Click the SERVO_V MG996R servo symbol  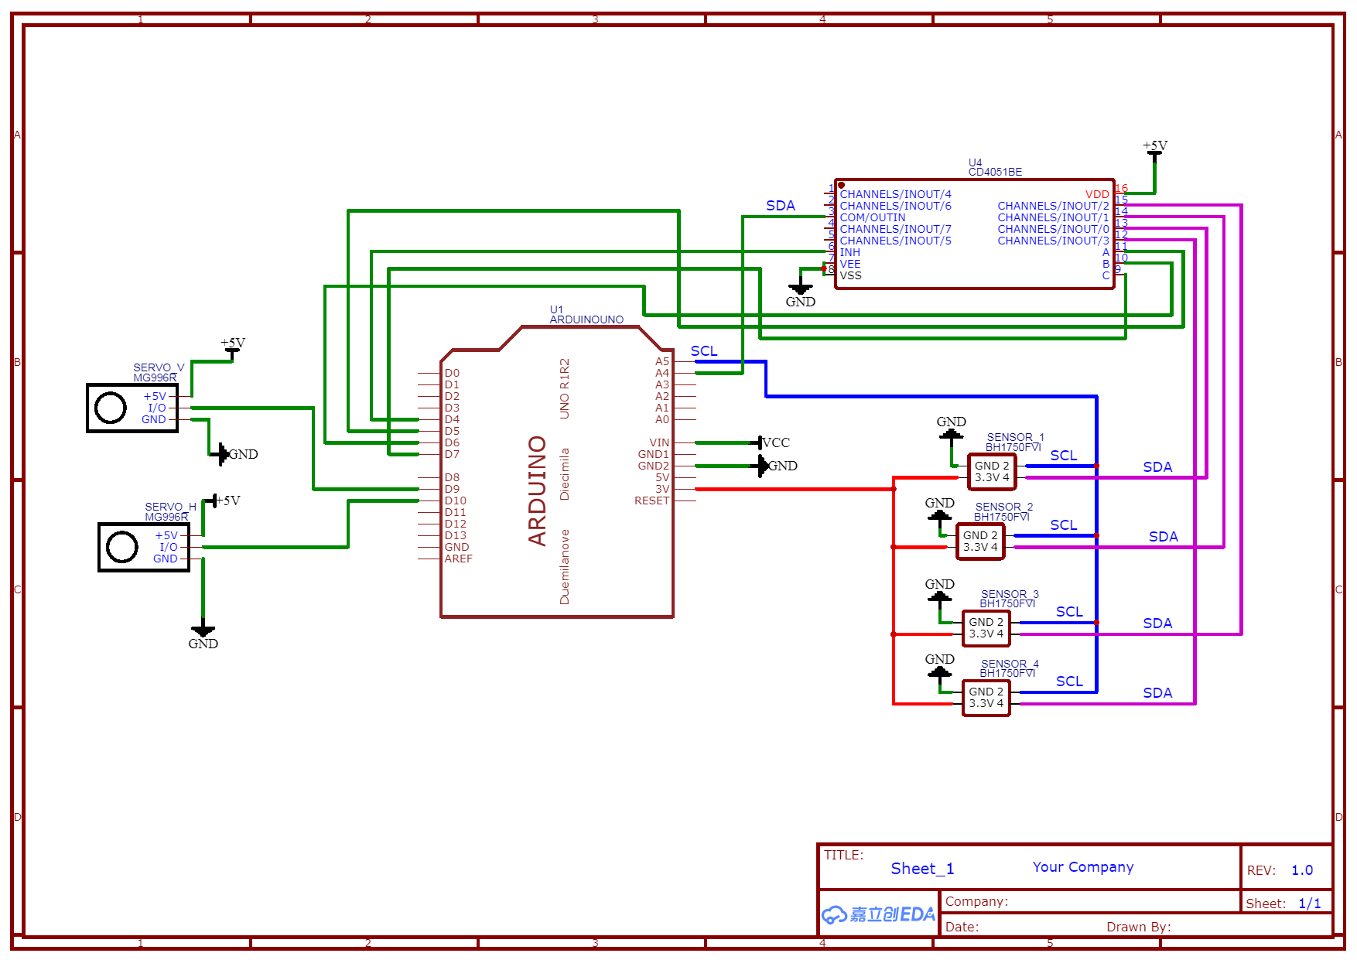(x=130, y=408)
